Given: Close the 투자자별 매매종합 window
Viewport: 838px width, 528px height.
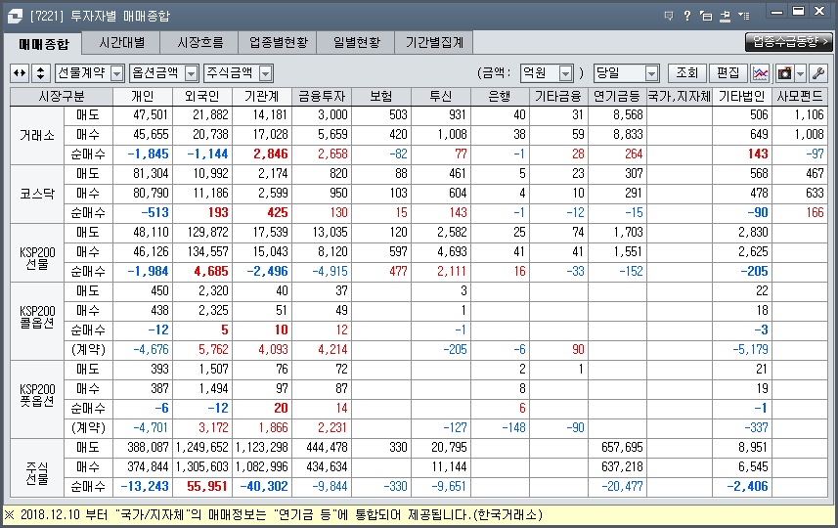Looking at the screenshot, I should pyautogui.click(x=819, y=11).
